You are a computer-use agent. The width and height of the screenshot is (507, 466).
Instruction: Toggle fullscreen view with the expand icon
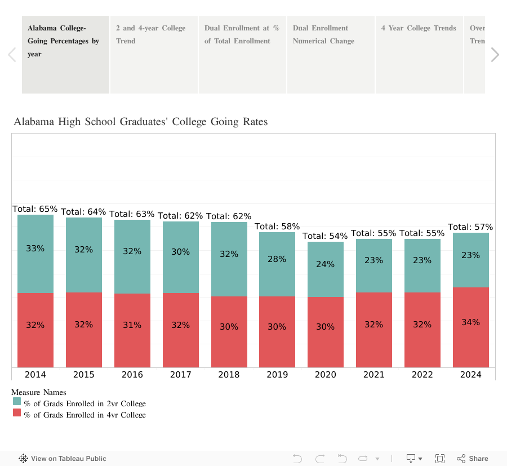click(440, 458)
